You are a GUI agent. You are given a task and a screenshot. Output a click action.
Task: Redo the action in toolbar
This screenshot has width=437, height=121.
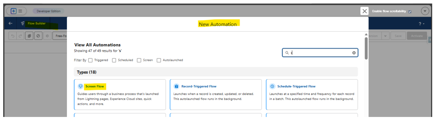(x=20, y=36)
